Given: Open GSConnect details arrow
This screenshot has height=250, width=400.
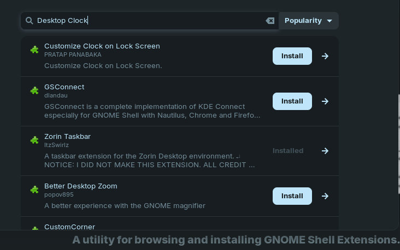Looking at the screenshot, I should [x=325, y=101].
